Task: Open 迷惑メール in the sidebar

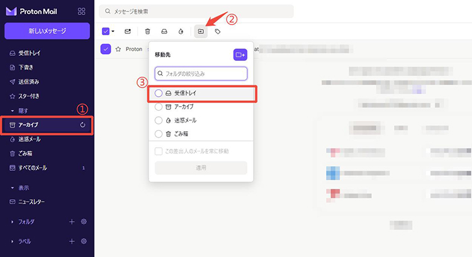Action: pyautogui.click(x=47, y=139)
